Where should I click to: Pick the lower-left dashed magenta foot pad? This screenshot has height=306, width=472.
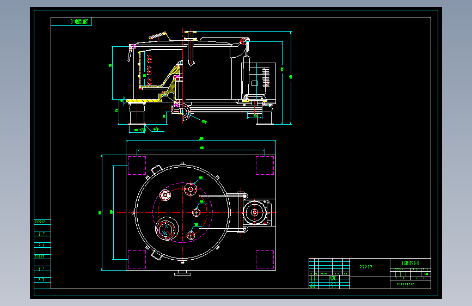pos(137,259)
